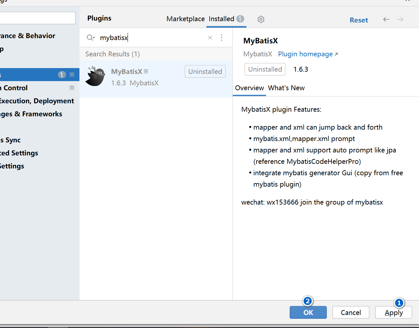The image size is (419, 328).
Task: Go back with the left arrow
Action: click(386, 20)
